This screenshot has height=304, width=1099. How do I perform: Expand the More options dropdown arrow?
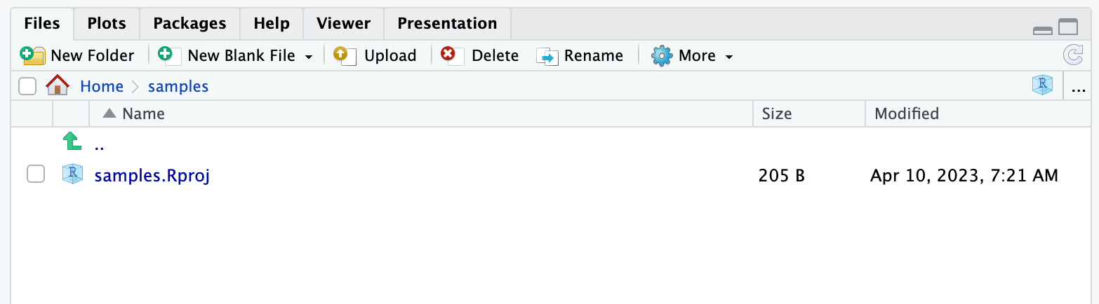(729, 56)
